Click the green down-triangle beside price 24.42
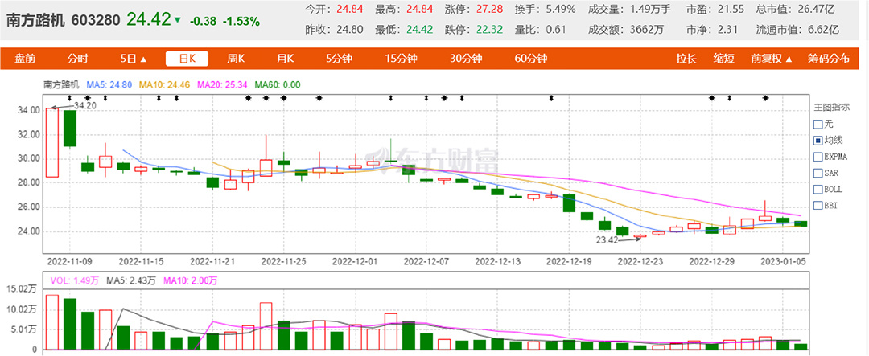 pos(177,20)
